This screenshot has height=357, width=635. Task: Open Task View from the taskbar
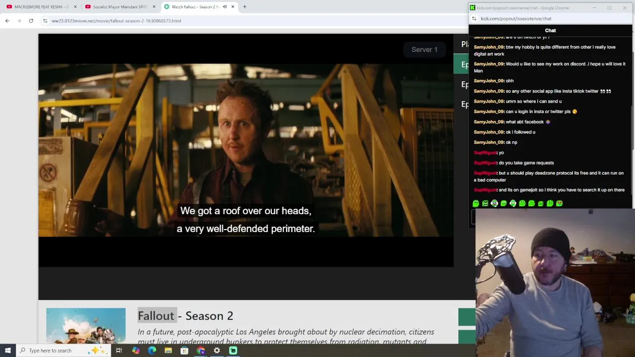(x=119, y=351)
